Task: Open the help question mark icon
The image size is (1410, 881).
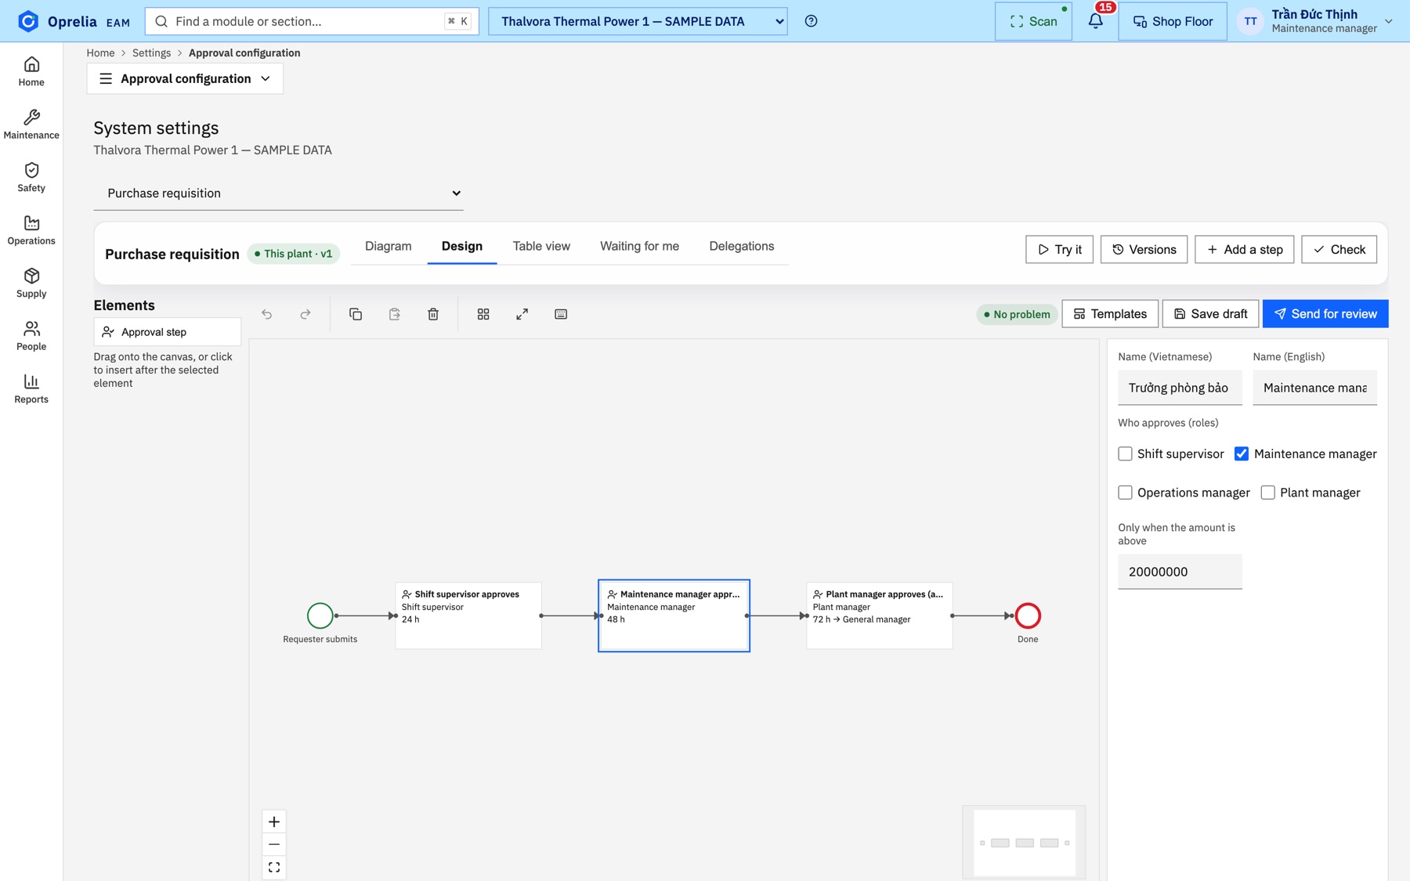Action: pyautogui.click(x=812, y=21)
